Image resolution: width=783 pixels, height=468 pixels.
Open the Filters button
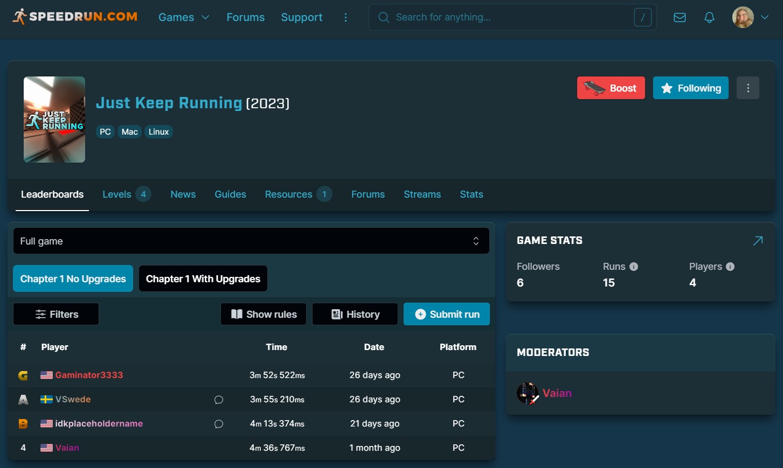click(x=56, y=314)
